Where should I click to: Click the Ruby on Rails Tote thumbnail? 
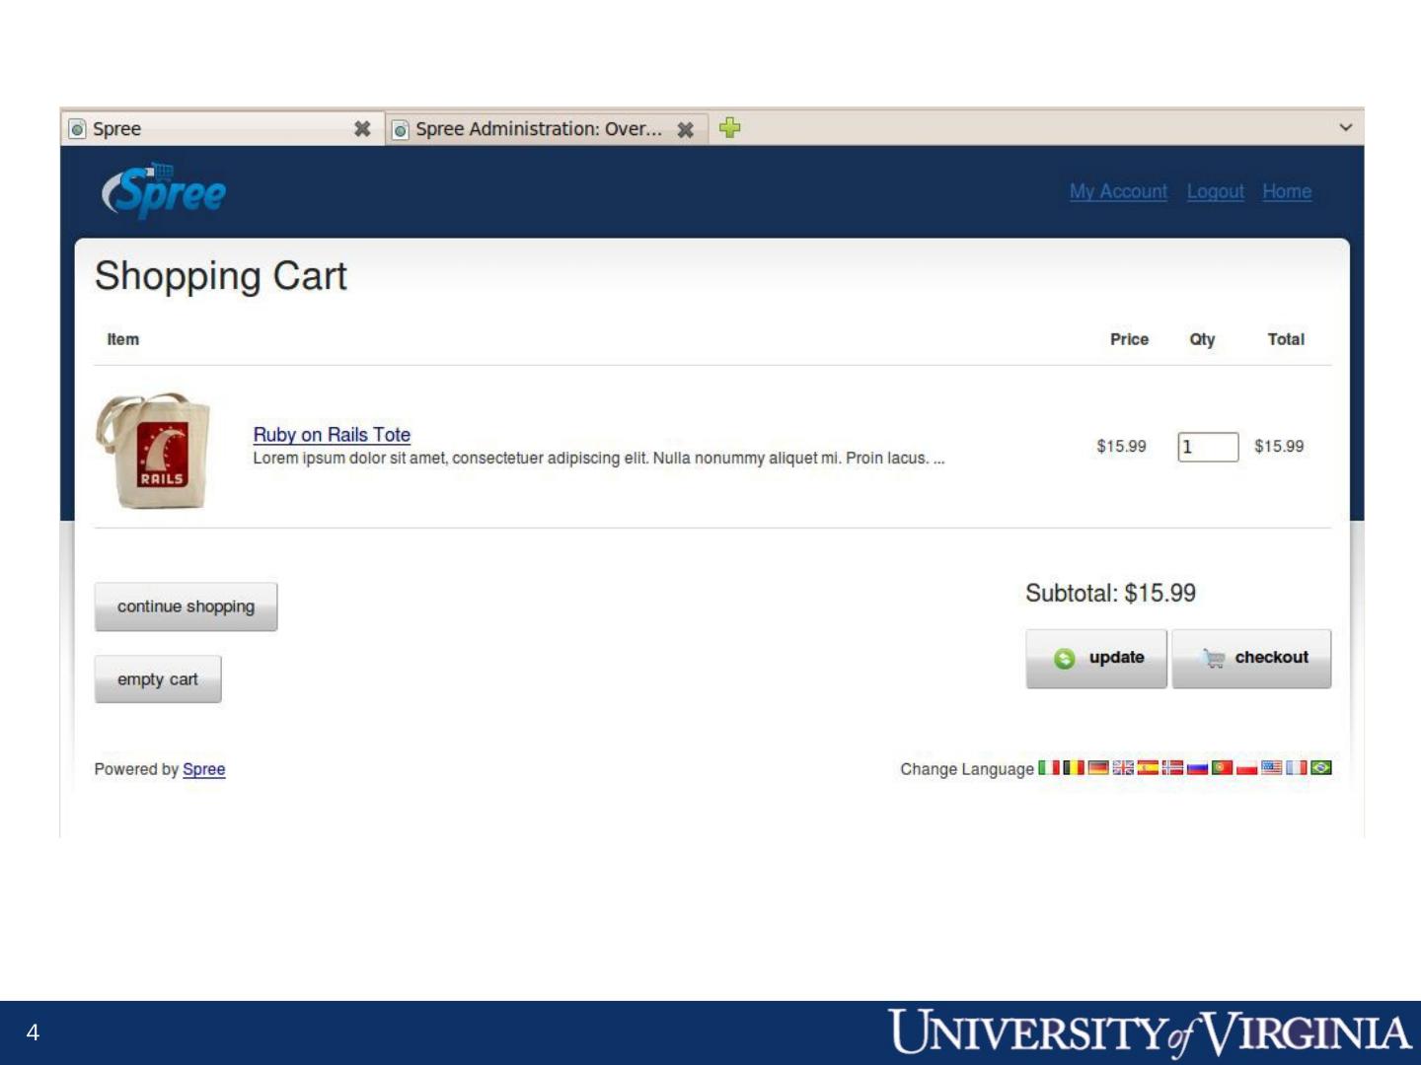click(x=153, y=451)
